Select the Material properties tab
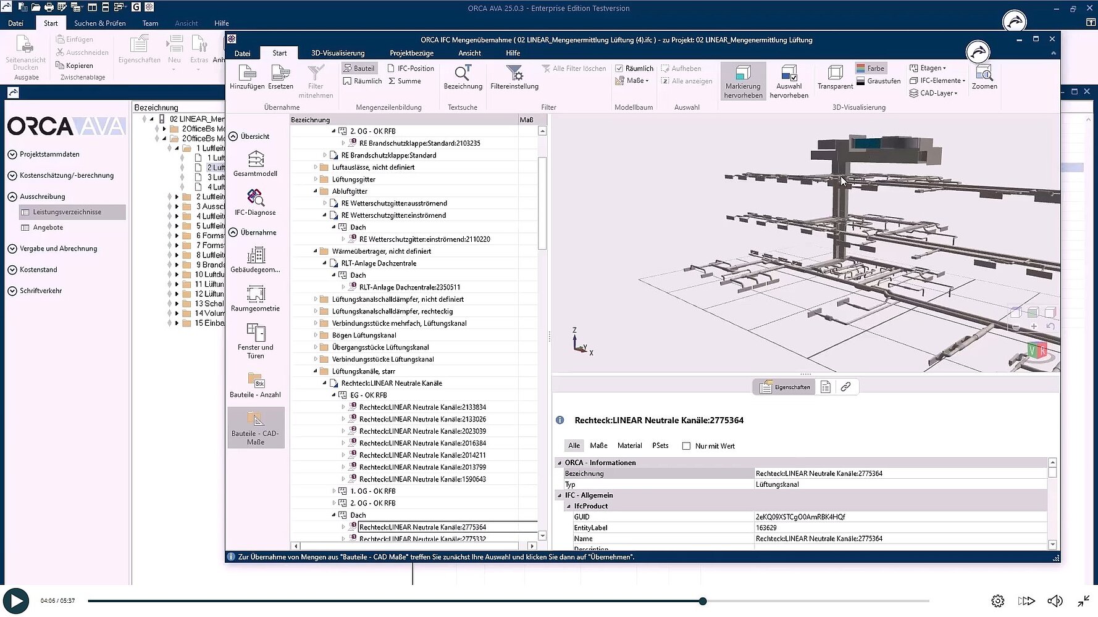The width and height of the screenshot is (1098, 617). point(629,445)
